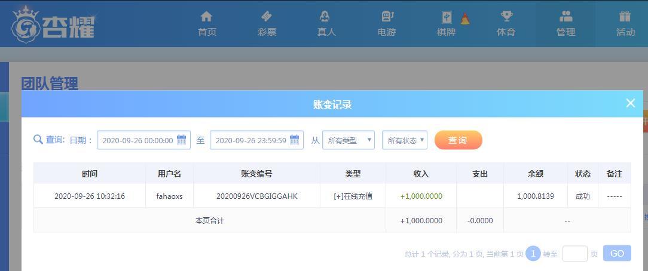Click the 状态 column header
The height and width of the screenshot is (271, 648).
tap(583, 174)
